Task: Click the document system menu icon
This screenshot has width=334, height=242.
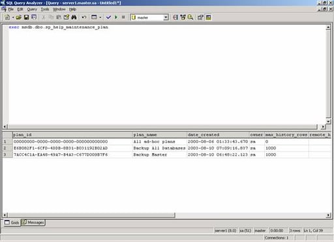Action: point(4,9)
